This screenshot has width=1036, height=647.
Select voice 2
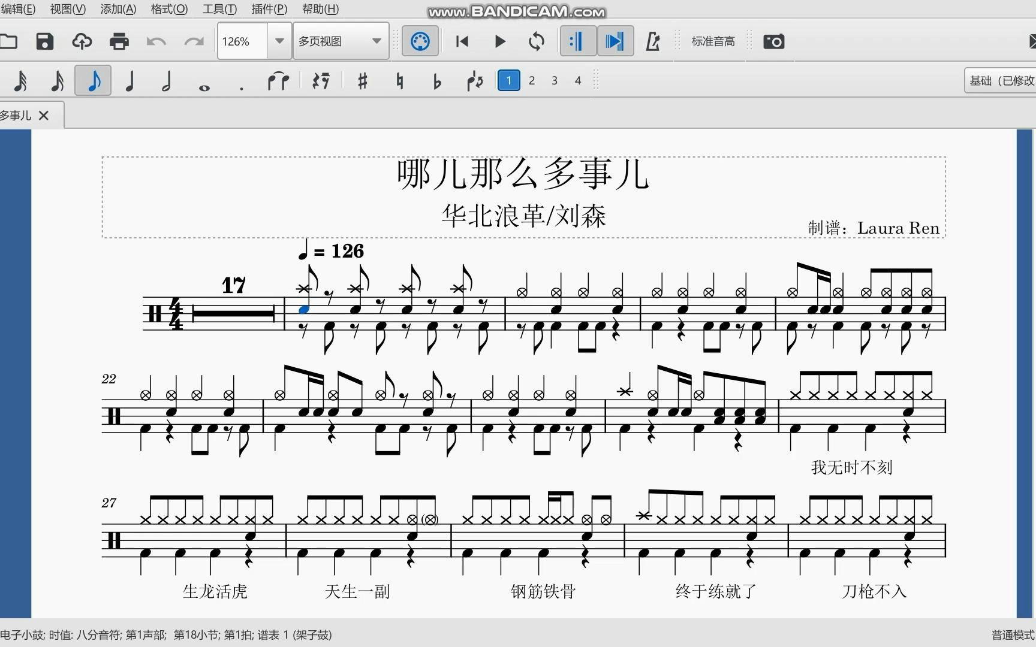coord(532,80)
